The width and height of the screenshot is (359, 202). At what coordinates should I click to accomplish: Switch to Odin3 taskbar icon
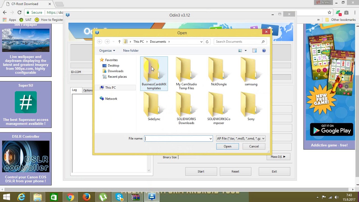pos(152,197)
